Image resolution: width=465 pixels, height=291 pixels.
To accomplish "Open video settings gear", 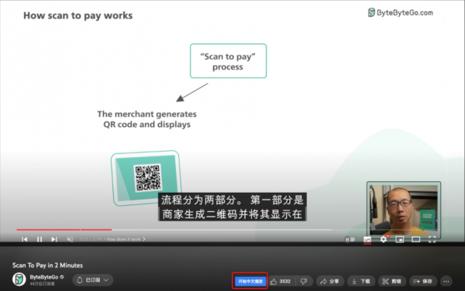I will [384, 239].
